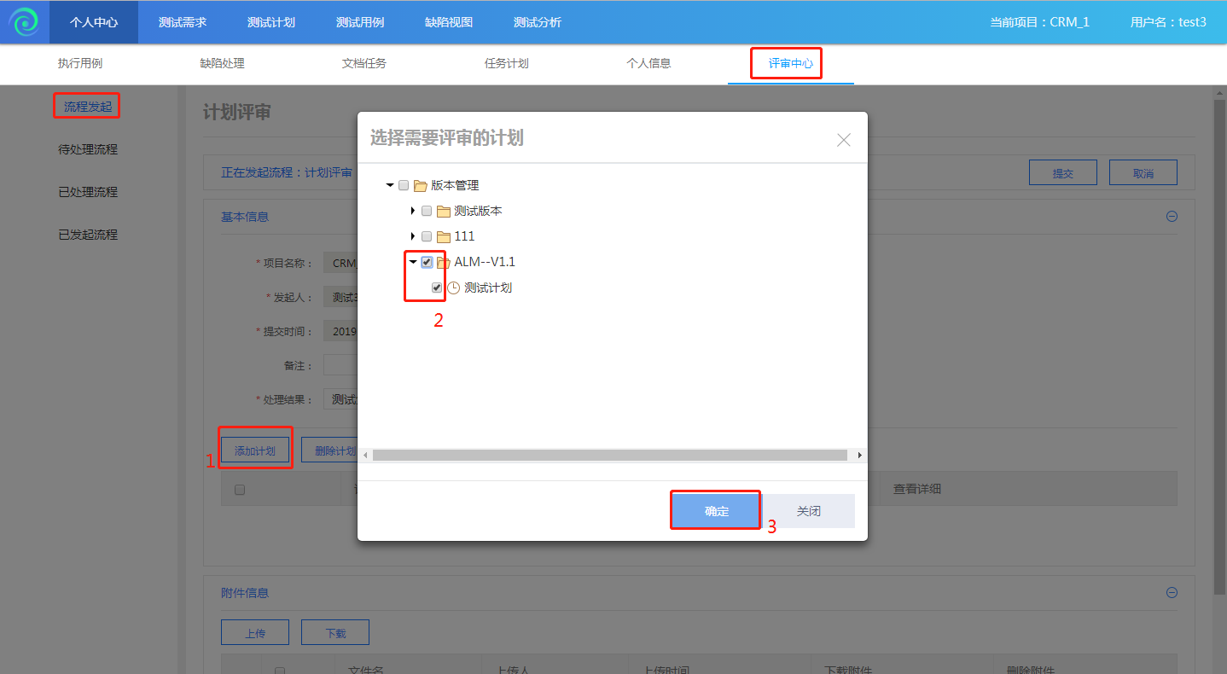The width and height of the screenshot is (1227, 674).
Task: Expand the 111 tree node arrow
Action: coord(413,236)
